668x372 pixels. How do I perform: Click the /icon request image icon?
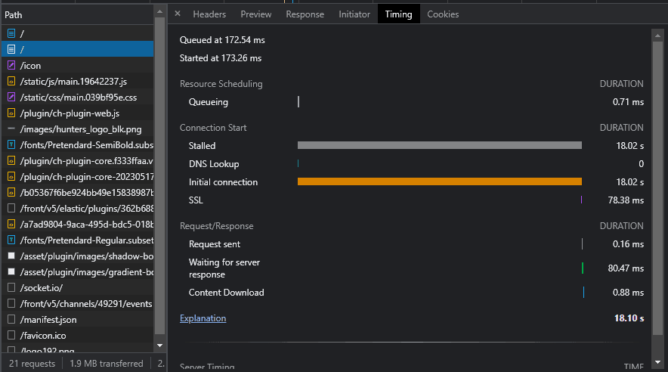click(11, 66)
